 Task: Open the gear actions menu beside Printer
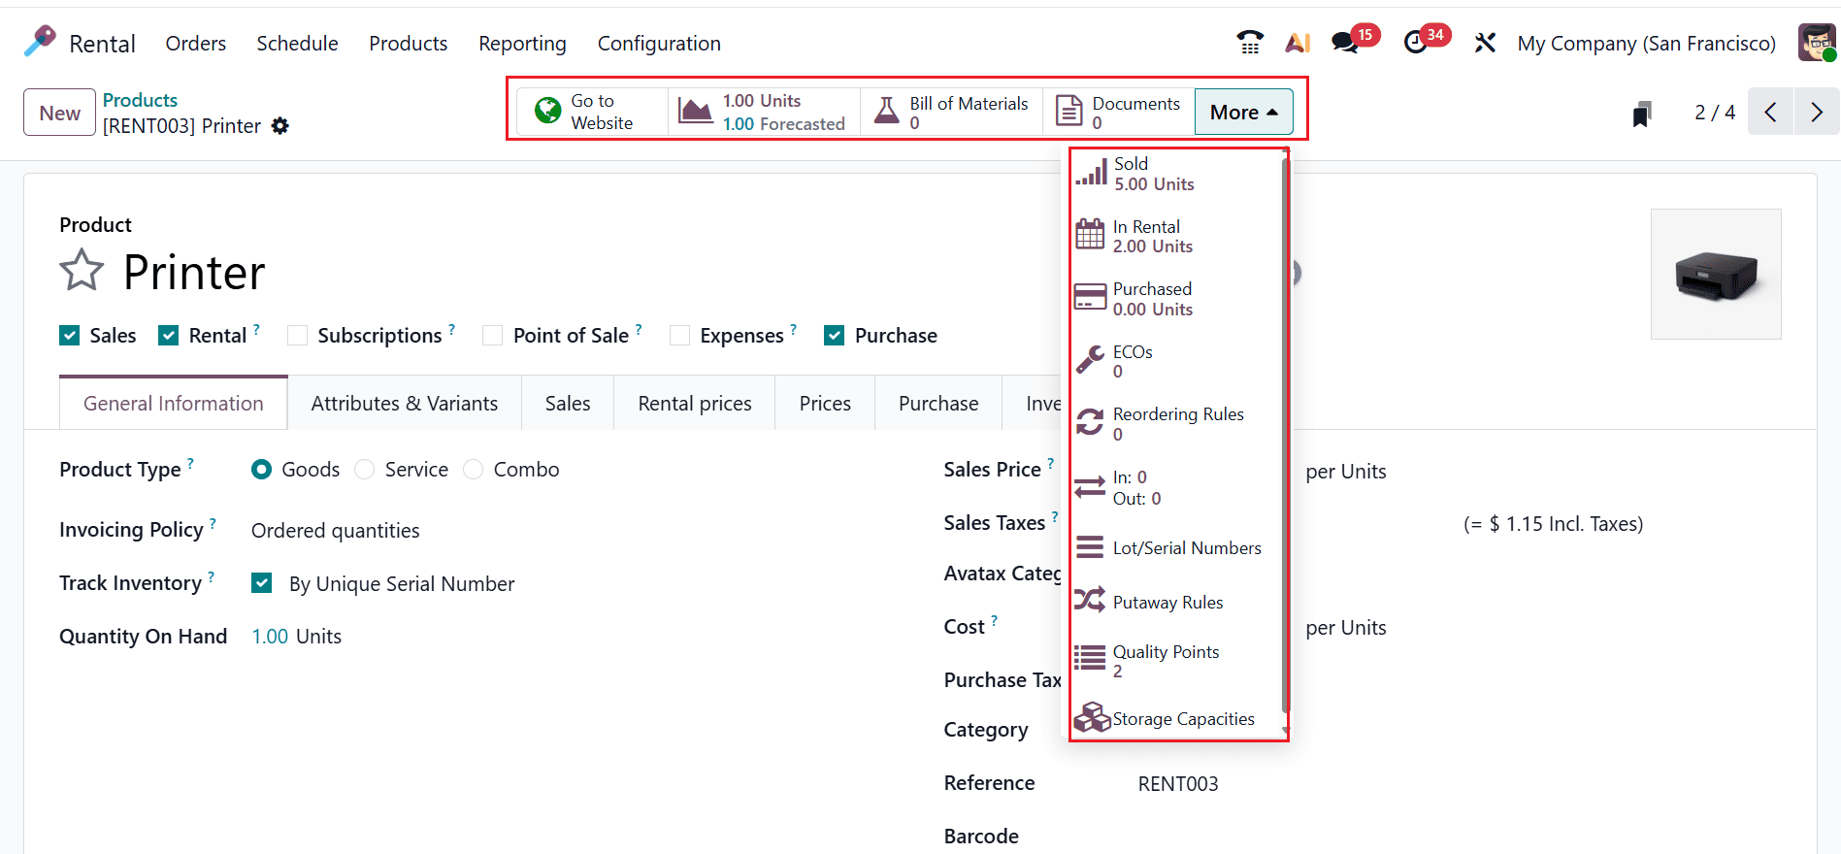point(280,126)
